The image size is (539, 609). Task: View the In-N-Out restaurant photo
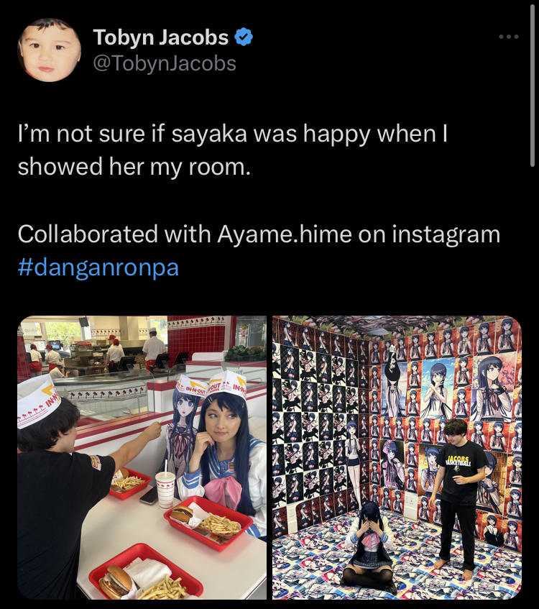[142, 457]
